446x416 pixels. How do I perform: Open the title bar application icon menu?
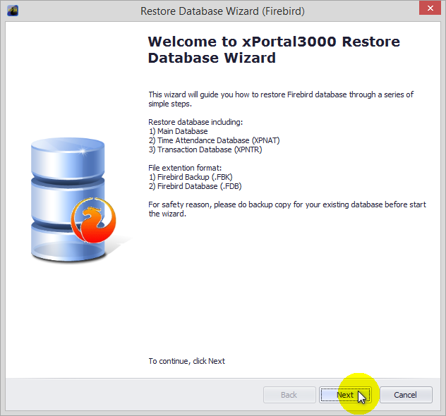(x=13, y=11)
